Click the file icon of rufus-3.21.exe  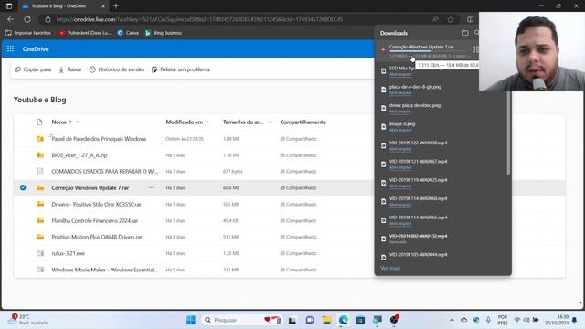(40, 253)
